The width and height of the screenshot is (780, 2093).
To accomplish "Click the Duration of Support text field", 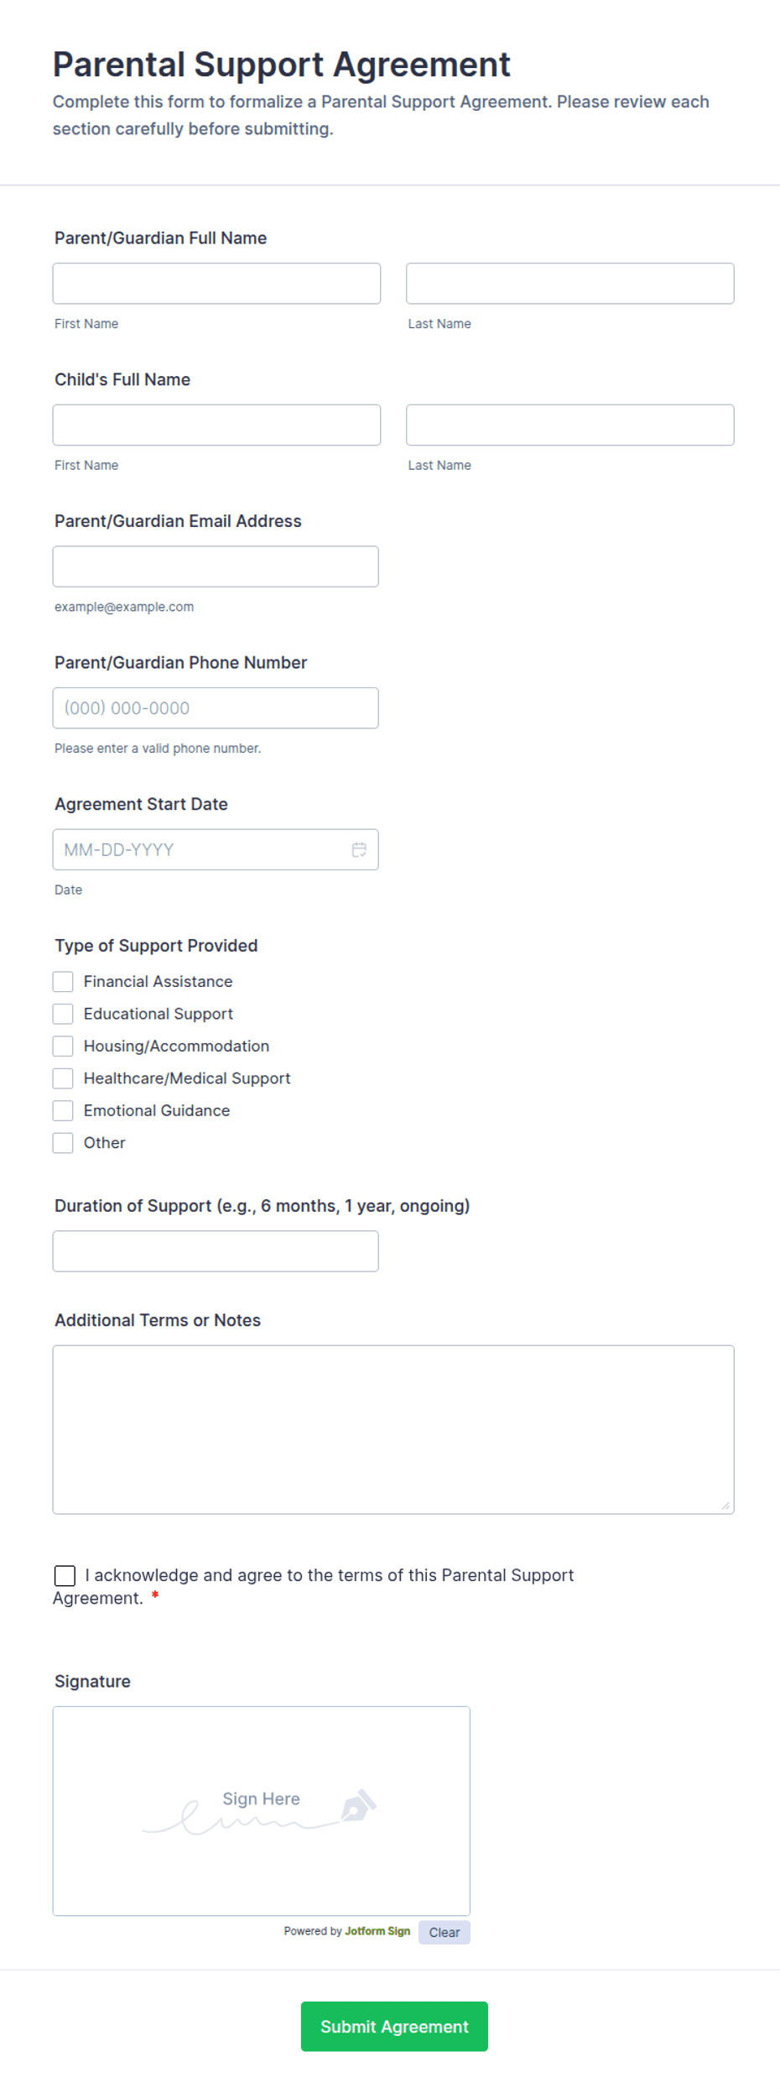I will click(x=216, y=1251).
